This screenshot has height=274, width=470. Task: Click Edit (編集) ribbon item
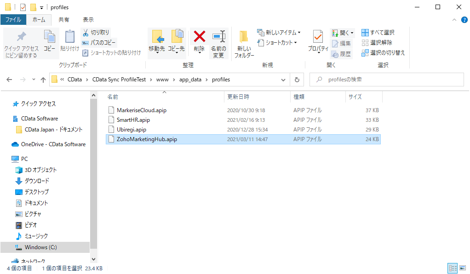pyautogui.click(x=341, y=44)
